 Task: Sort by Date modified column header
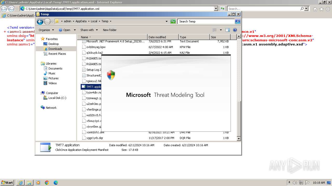click(163, 37)
